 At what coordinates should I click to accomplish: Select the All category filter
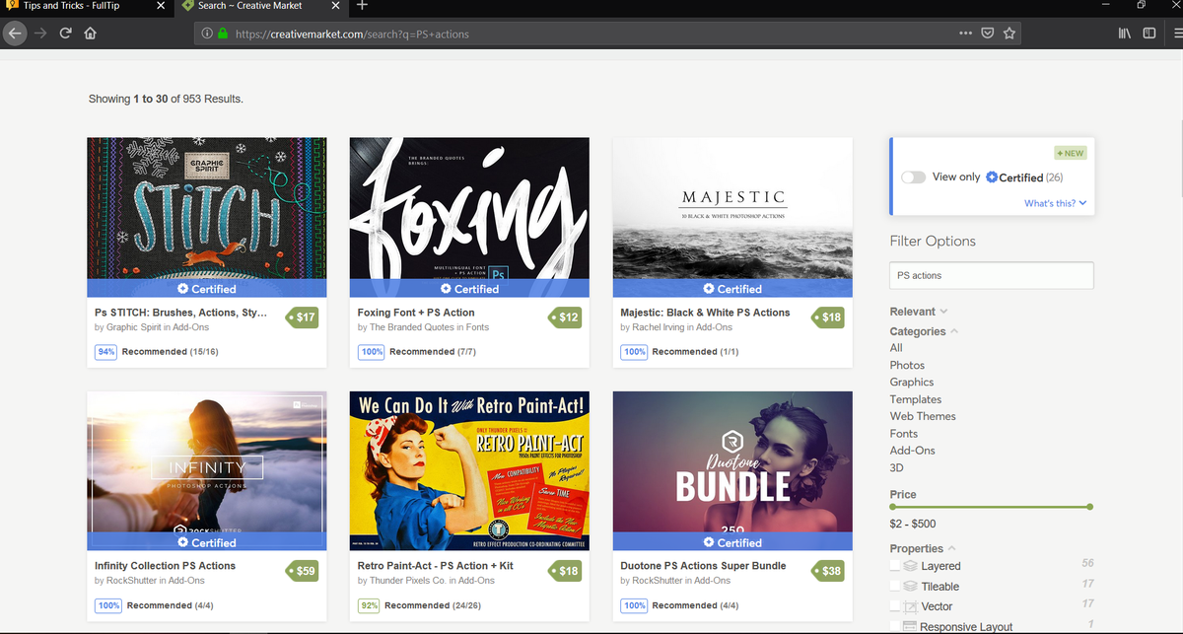[896, 348]
